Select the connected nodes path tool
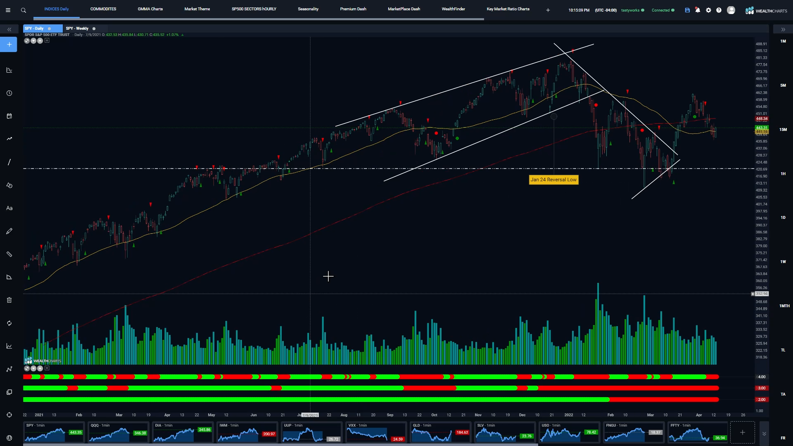The height and width of the screenshot is (446, 793). coord(9,369)
